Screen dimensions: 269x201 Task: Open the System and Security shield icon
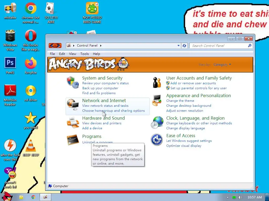coord(73,82)
